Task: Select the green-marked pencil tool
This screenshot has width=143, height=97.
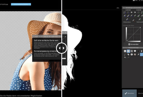Action: 135,16
